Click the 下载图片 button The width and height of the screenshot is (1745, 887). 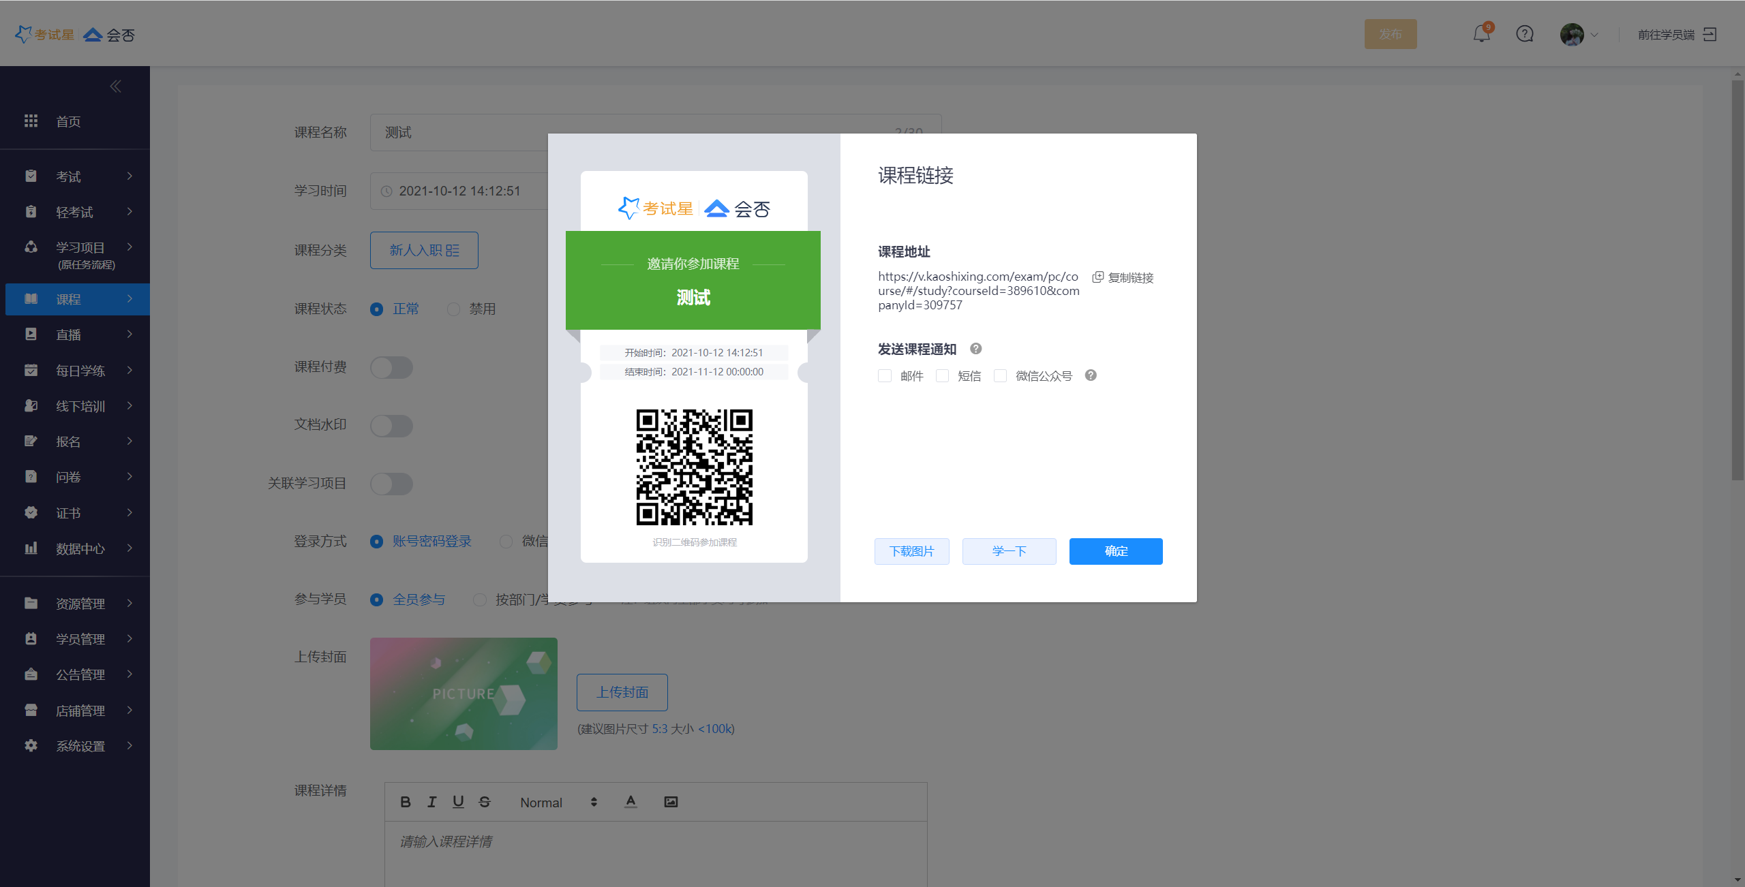(x=911, y=551)
